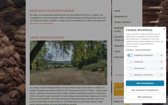
Task: Open the Datenschutzerklärung link
Action: [x=143, y=50]
